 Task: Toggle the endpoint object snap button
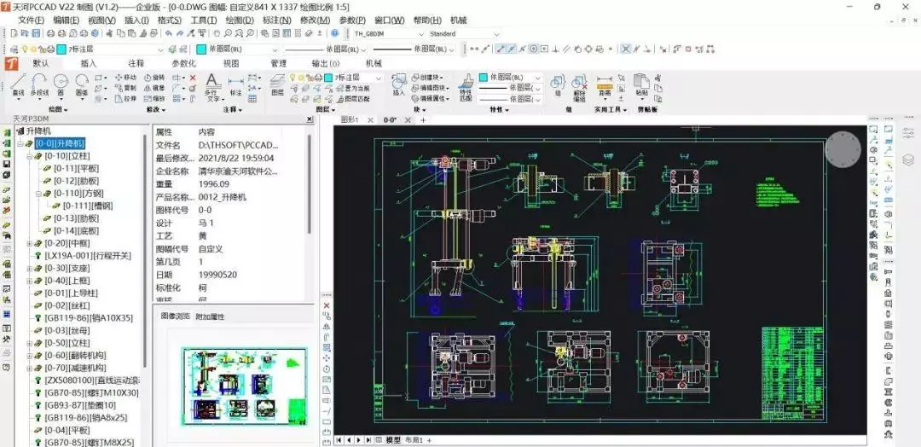[500, 49]
